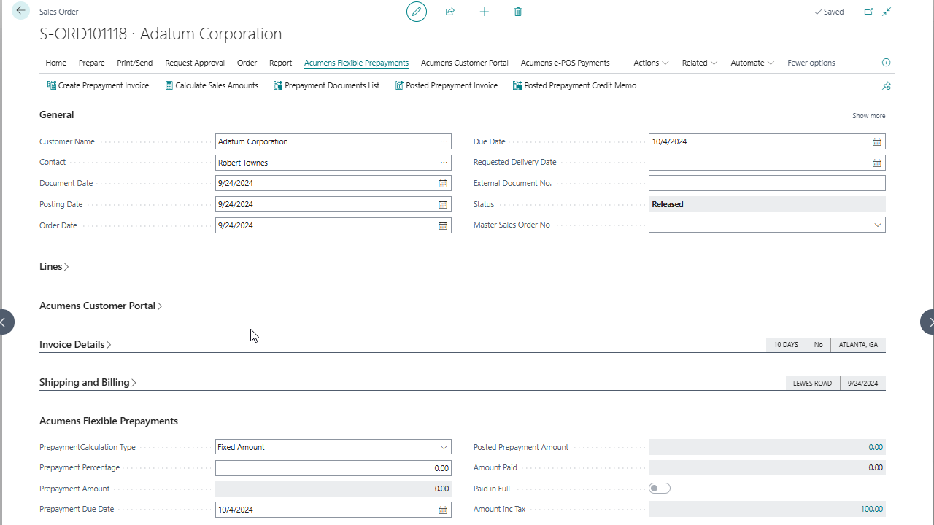Image resolution: width=934 pixels, height=525 pixels.
Task: Click Customer Name lookup ellipsis
Action: pyautogui.click(x=443, y=141)
